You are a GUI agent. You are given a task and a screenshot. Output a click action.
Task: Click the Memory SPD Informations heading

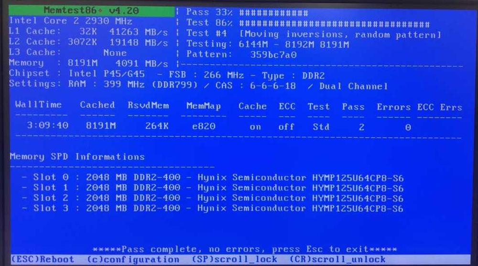[77, 156]
